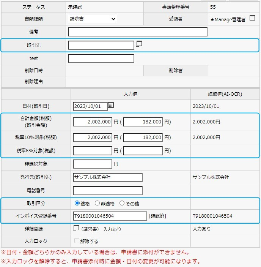The width and height of the screenshot is (261, 267).
Task: Click the 入力値 column header
Action: 130,94
